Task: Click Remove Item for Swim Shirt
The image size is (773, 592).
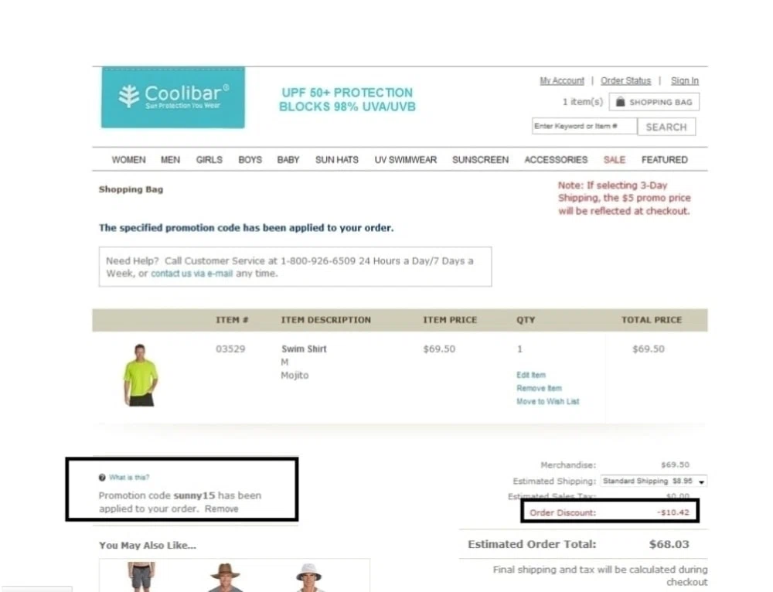Action: (x=539, y=389)
